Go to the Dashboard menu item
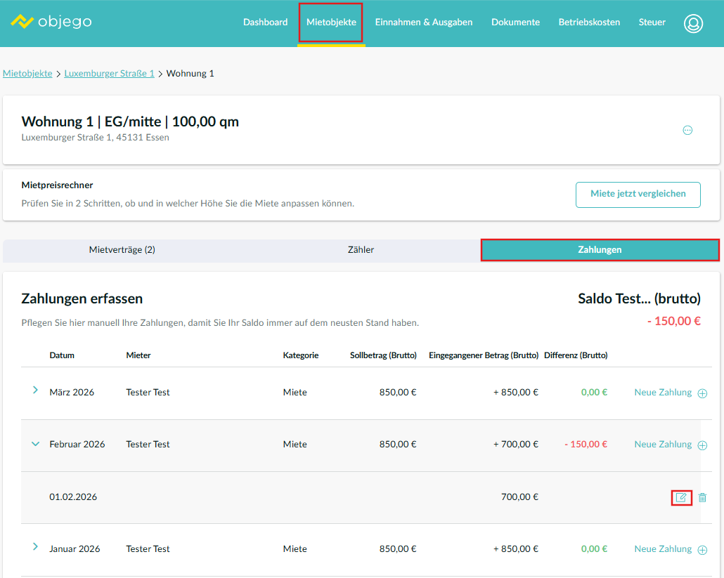 click(265, 22)
